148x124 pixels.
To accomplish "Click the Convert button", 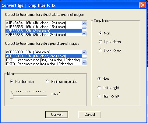I will tap(57, 115).
